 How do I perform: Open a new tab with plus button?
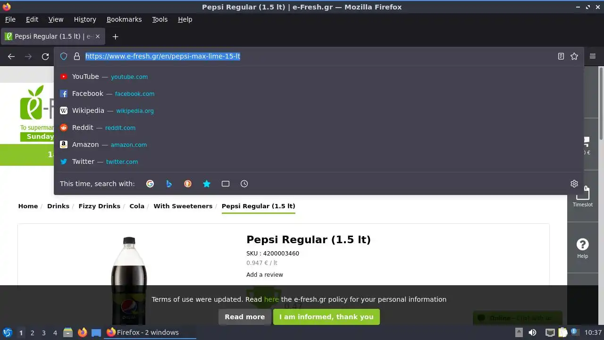(x=115, y=36)
